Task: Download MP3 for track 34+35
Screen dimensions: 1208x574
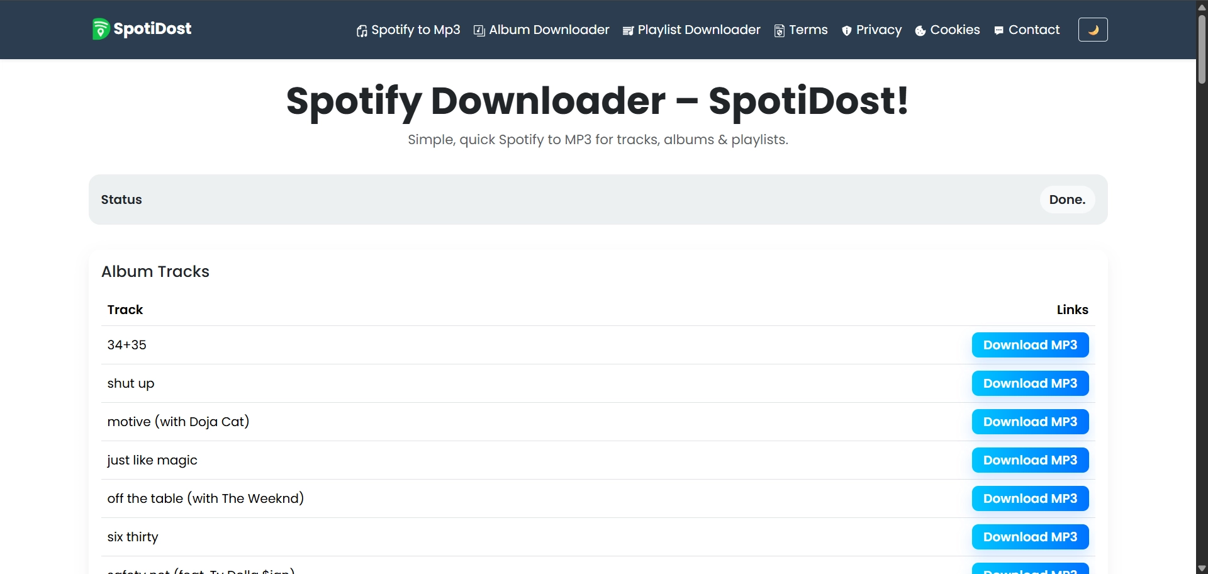Action: pyautogui.click(x=1030, y=345)
